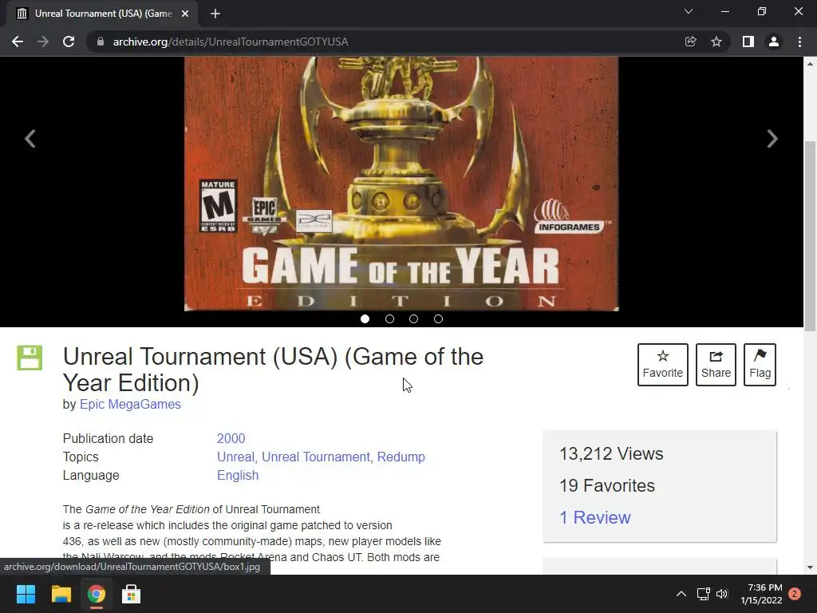Open the Redump topic link

click(401, 457)
